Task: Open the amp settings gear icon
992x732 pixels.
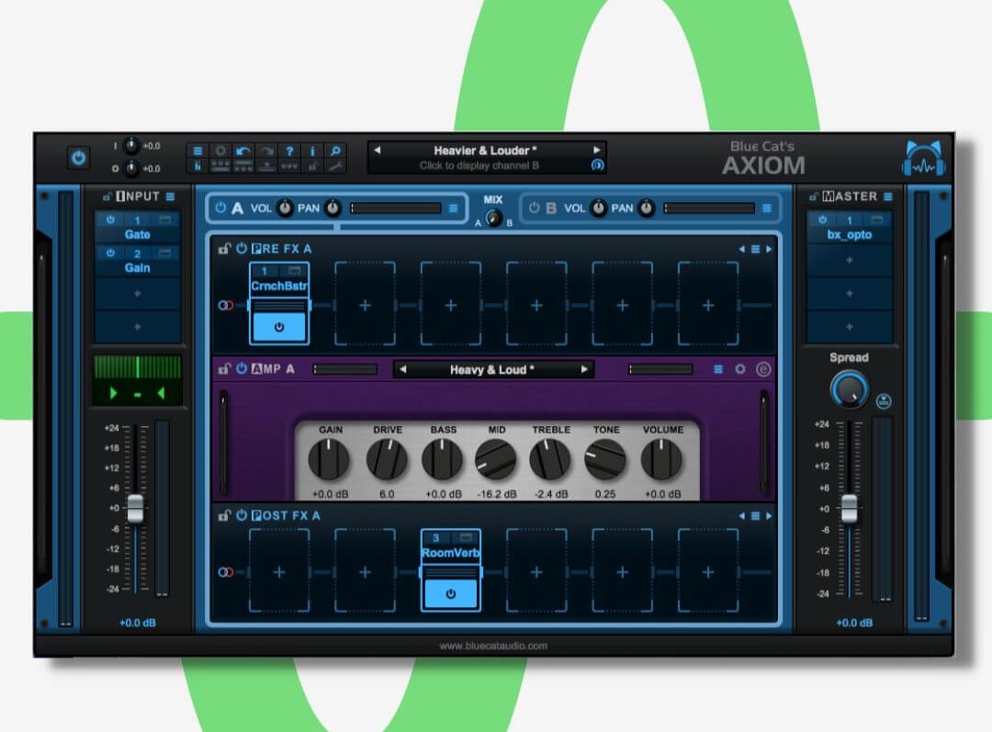Action: coord(740,369)
